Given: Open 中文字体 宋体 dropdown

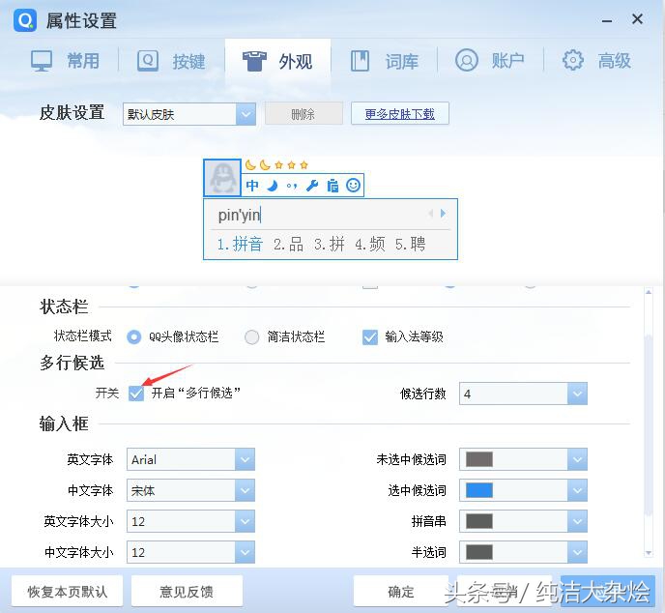Looking at the screenshot, I should click(190, 490).
